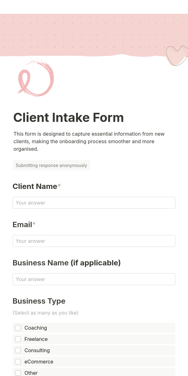Viewport: 188px width, 376px height.
Task: Tick the Coaching checkbox
Action: pos(18,328)
